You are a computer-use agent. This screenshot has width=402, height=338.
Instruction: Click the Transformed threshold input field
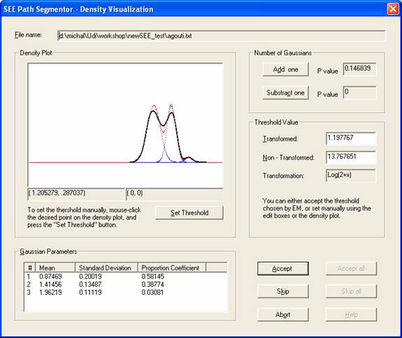351,138
